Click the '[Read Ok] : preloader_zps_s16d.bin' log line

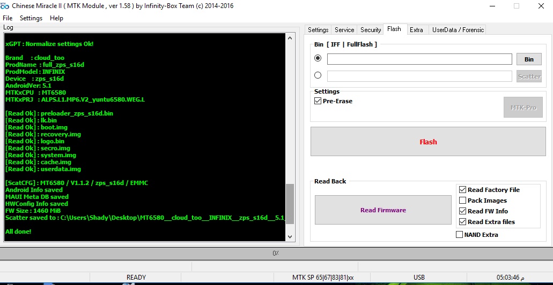point(59,113)
